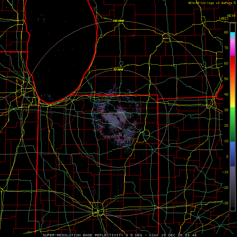Image resolution: width=237 pixels, height=237 pixels.
Task: Click the -30 value on dBZ scale
Action: [x=225, y=203]
